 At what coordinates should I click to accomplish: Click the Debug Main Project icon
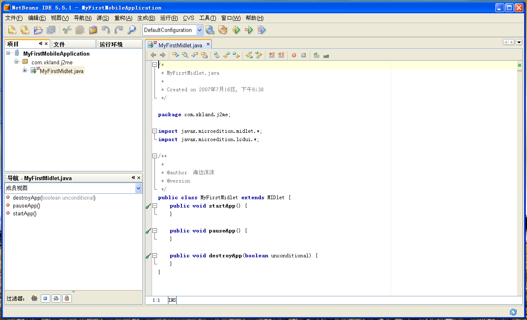tap(249, 30)
